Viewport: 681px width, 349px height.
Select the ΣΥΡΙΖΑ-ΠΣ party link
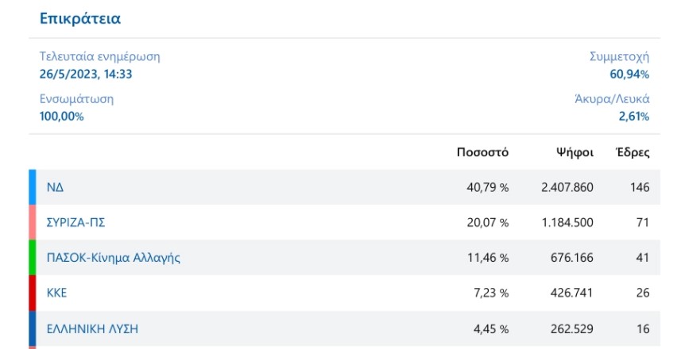76,222
